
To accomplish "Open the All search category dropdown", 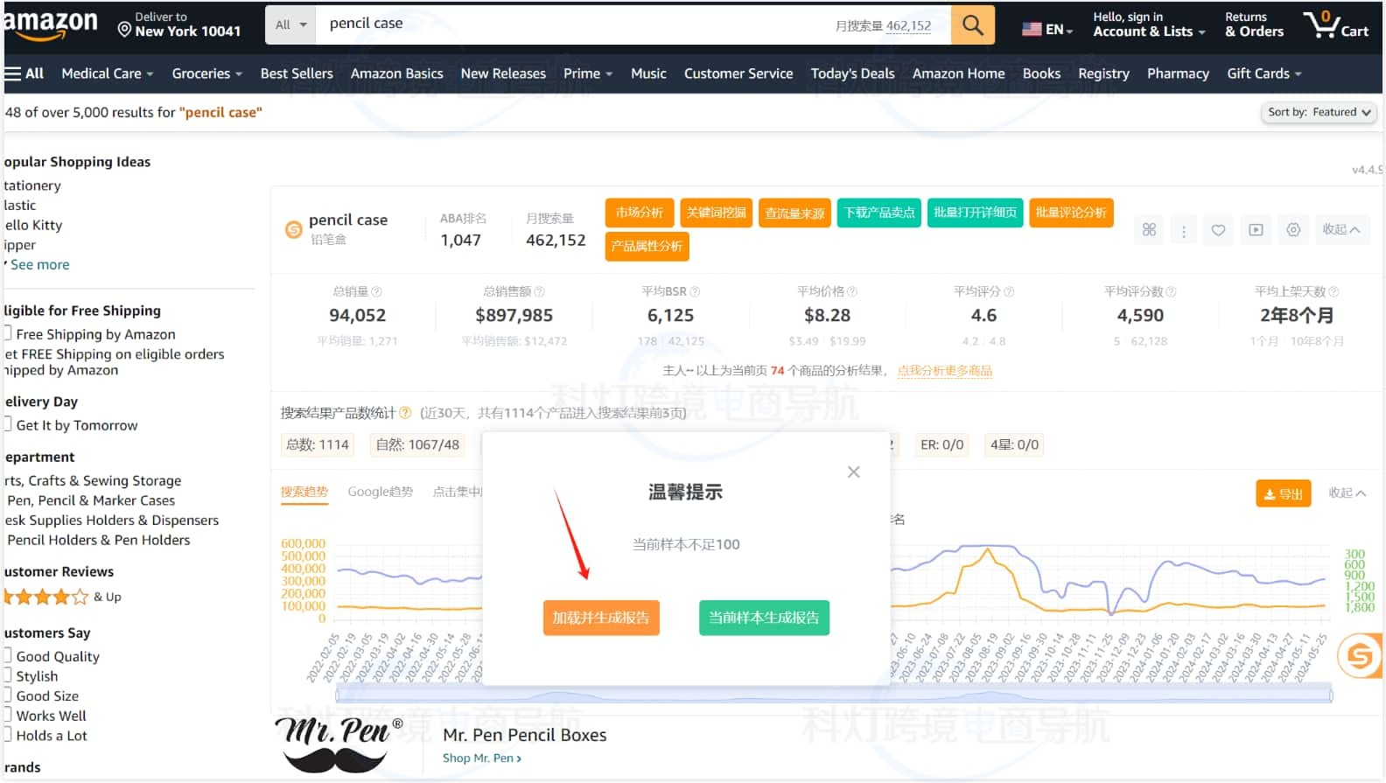I will 290,24.
